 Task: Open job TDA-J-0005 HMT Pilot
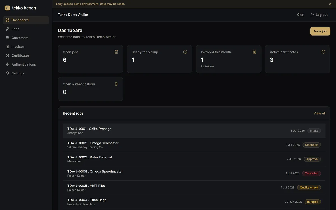[194, 188]
